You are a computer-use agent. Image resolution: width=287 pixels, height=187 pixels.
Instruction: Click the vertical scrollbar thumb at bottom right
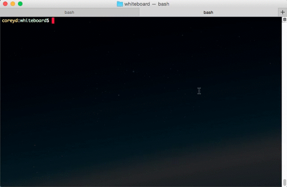(284, 182)
